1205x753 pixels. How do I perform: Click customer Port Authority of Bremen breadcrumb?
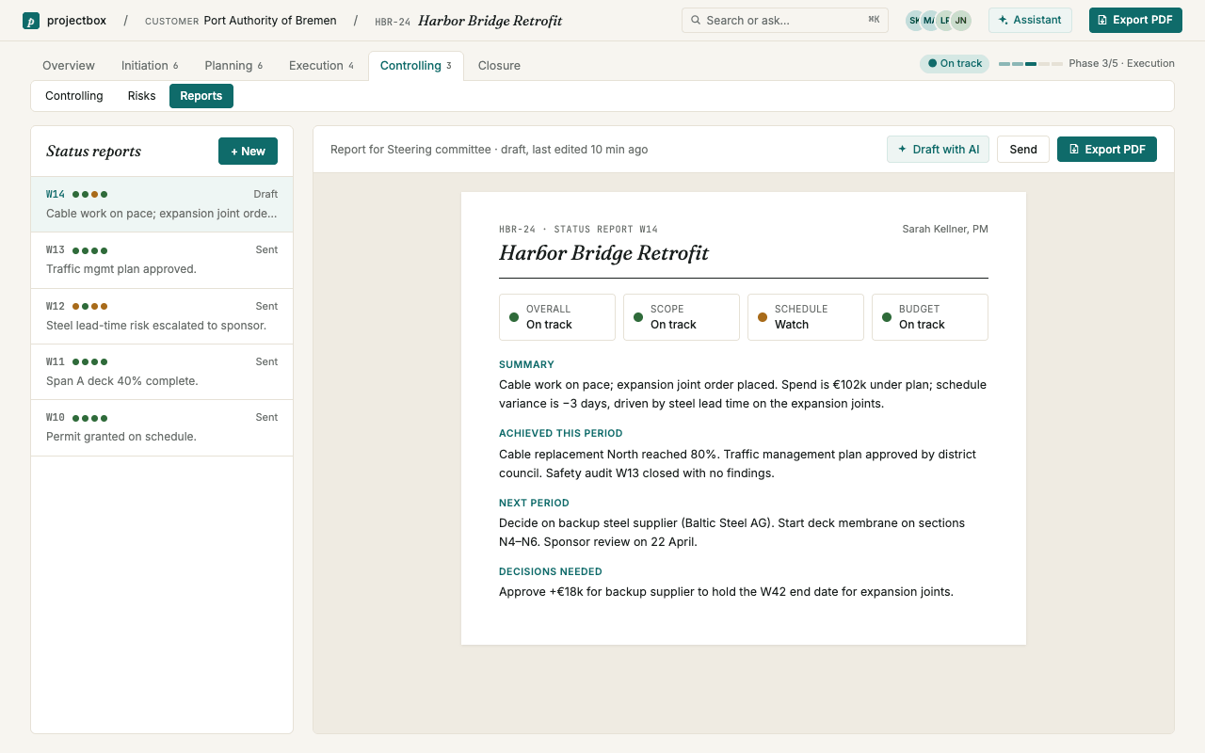coord(241,20)
